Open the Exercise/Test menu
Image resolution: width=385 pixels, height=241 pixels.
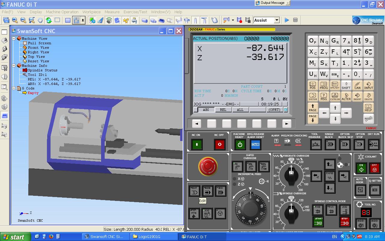[x=135, y=12]
